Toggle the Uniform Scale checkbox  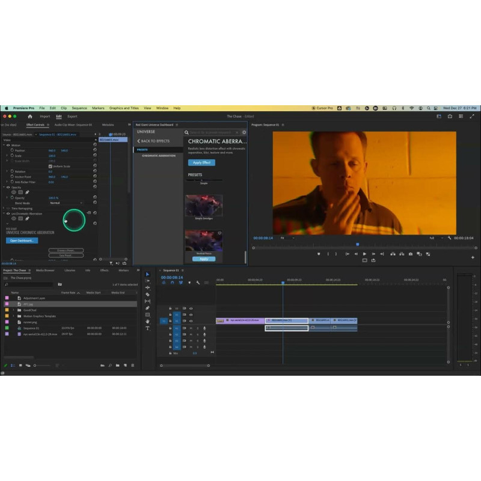pos(51,166)
